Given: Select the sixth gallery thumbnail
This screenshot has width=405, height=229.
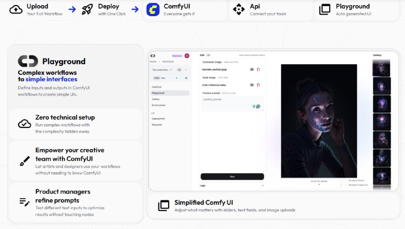Looking at the screenshot, I should tap(382, 158).
